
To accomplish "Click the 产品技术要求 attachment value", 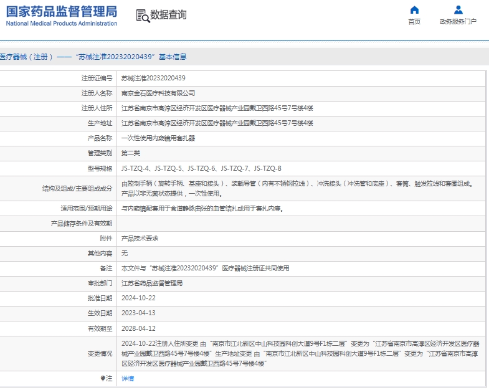I will [x=140, y=239].
